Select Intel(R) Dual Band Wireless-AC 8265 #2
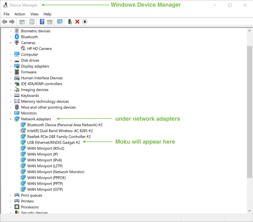This screenshot has width=253, height=222. (60, 131)
